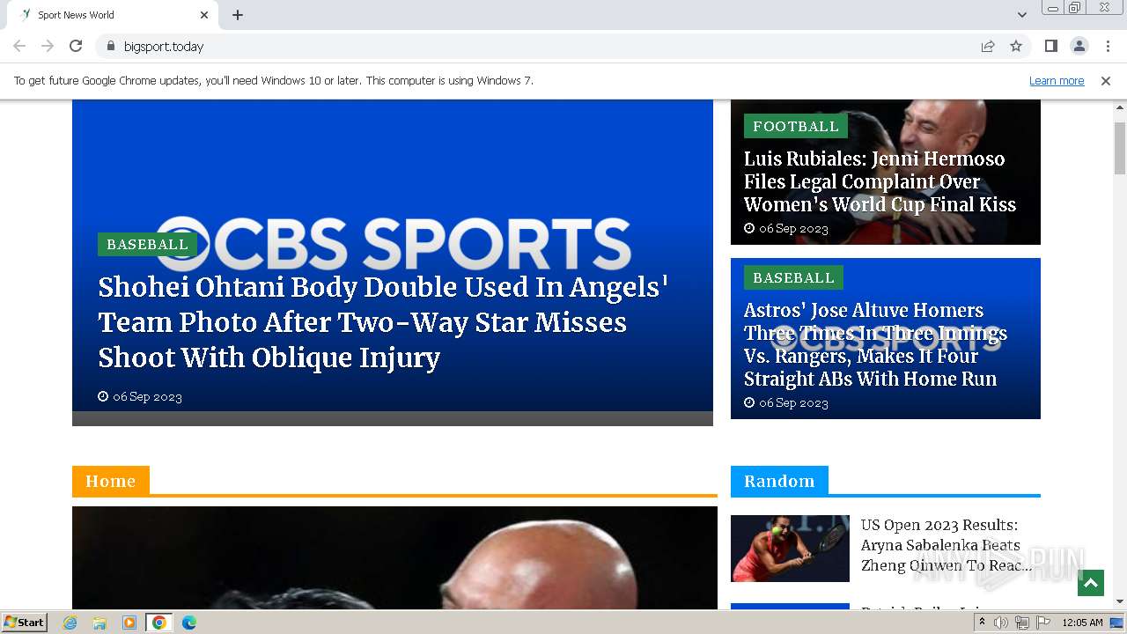The height and width of the screenshot is (634, 1127).
Task: Open Chrome's three-dot menu
Action: 1108,46
